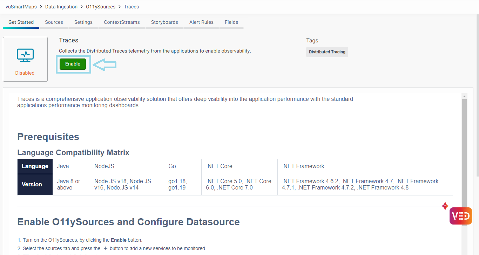Click the documentation panel vertical scrollbar thumb
Image resolution: width=479 pixels, height=255 pixels.
coord(464,158)
